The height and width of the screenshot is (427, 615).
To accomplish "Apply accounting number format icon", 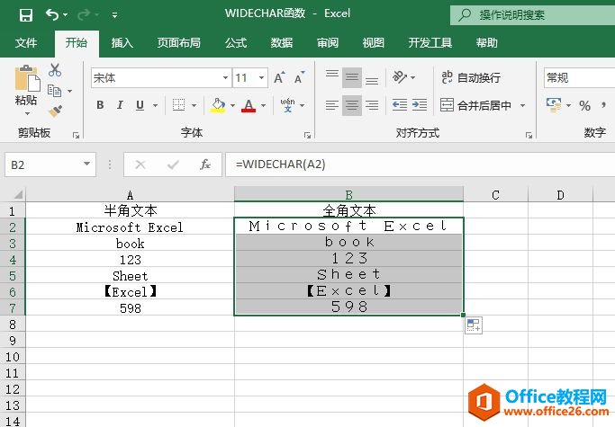I will (x=554, y=105).
